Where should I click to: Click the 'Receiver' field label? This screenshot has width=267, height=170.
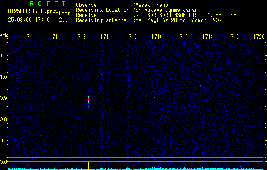click(x=88, y=15)
